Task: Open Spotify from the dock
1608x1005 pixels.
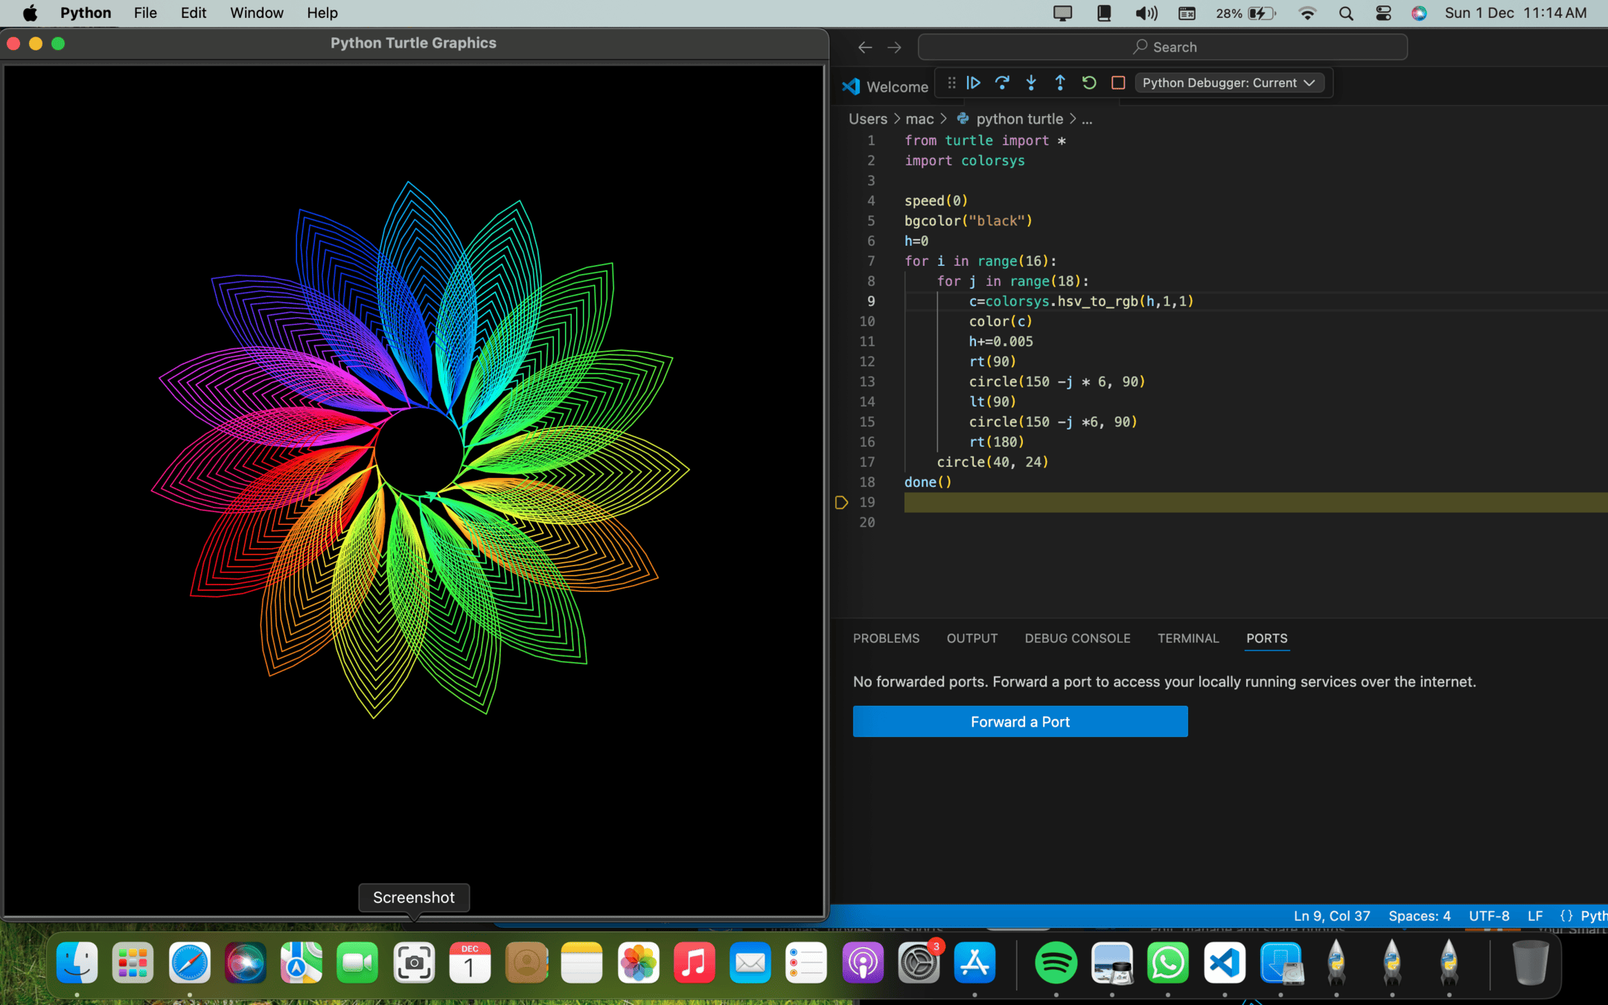Action: [x=1056, y=963]
